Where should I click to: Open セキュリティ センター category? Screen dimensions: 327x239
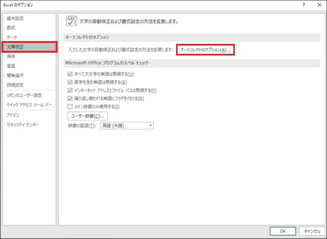point(22,125)
